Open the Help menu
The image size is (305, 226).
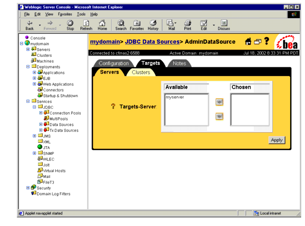pos(94,14)
